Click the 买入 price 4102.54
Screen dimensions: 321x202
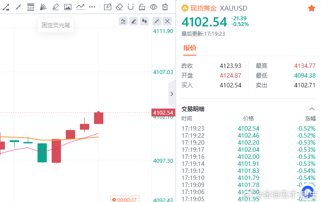pos(230,85)
